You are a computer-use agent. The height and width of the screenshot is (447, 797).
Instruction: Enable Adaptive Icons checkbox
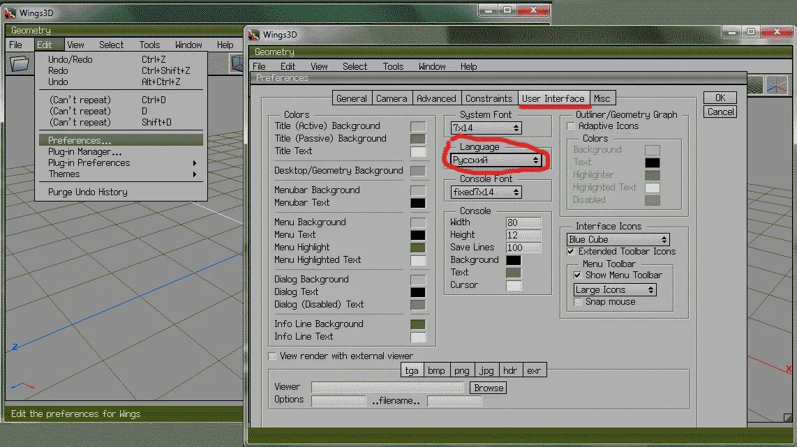click(571, 126)
